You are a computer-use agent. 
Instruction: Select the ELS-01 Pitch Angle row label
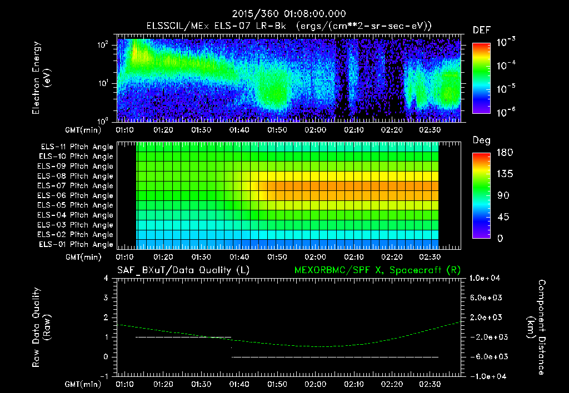(76, 244)
